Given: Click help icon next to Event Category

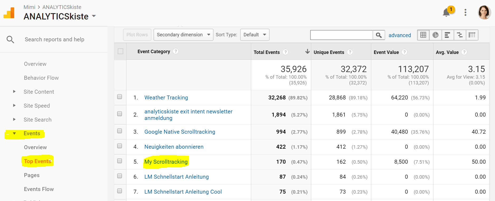Looking at the screenshot, I should coord(176,51).
